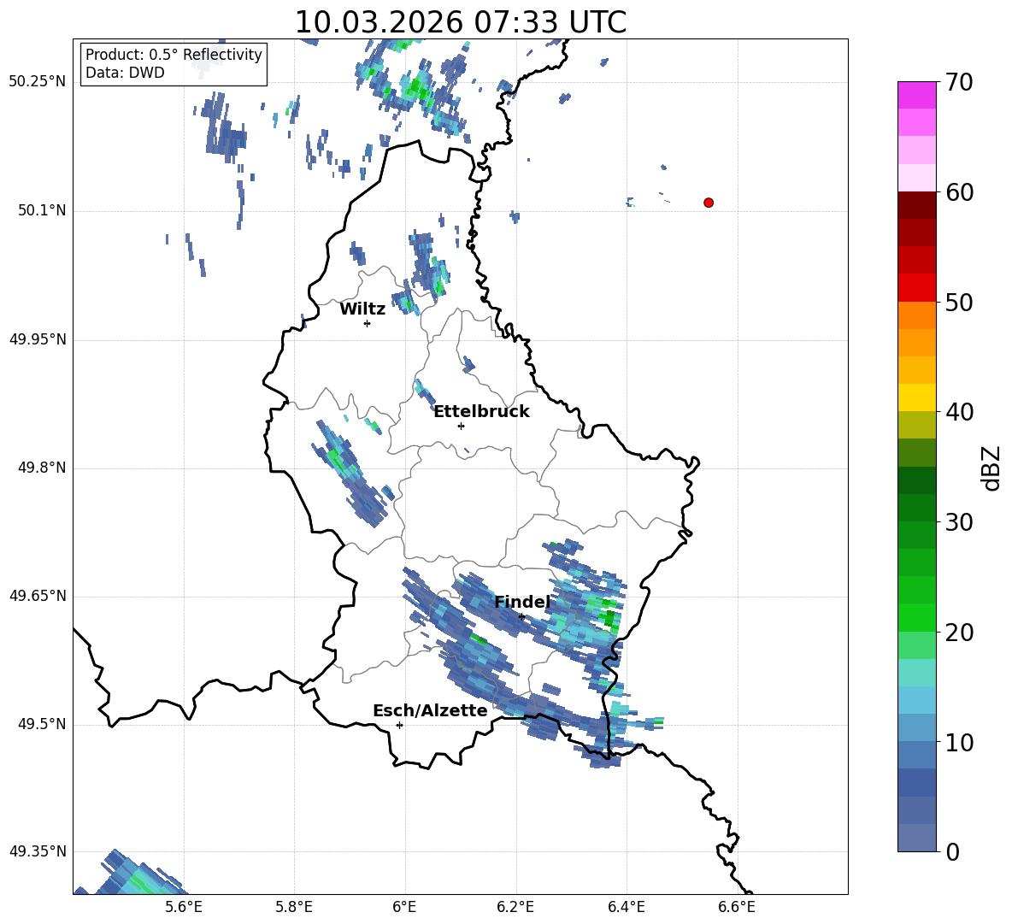Click the Ettelbruck station label
1012x924 pixels.
coord(481,412)
